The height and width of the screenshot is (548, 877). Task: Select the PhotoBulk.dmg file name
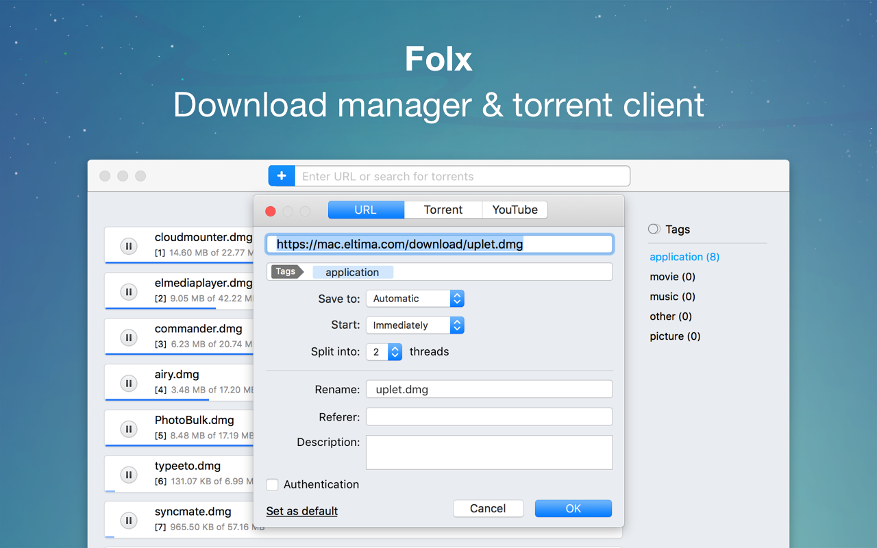point(195,420)
